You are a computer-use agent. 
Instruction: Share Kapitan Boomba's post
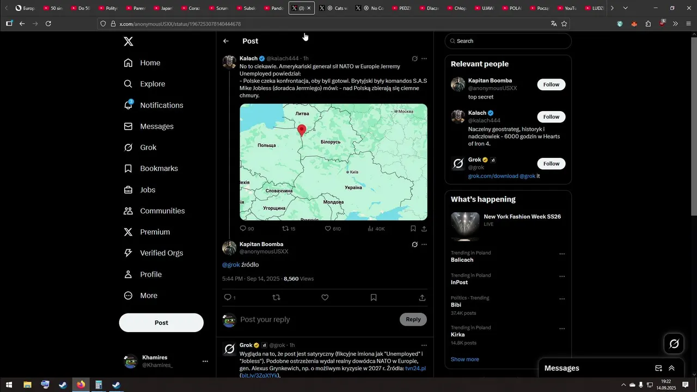(x=422, y=297)
